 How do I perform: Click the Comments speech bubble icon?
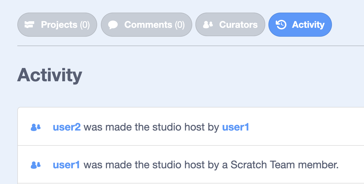tap(113, 25)
